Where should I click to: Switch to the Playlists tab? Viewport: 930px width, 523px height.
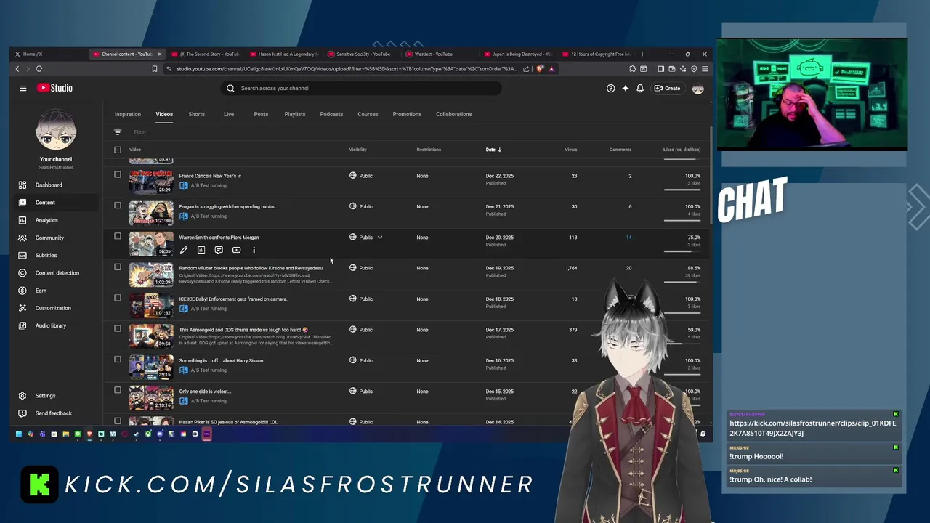(295, 114)
